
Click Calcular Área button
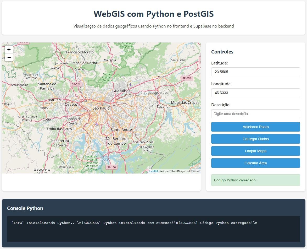255,163
